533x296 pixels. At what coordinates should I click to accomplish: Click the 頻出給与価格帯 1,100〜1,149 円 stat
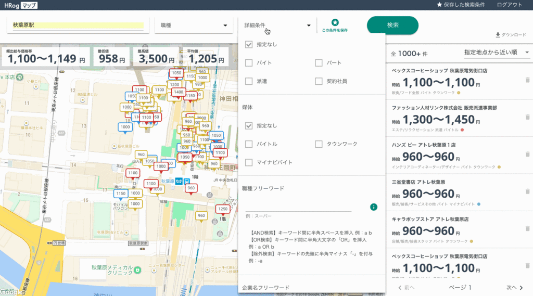(x=46, y=56)
